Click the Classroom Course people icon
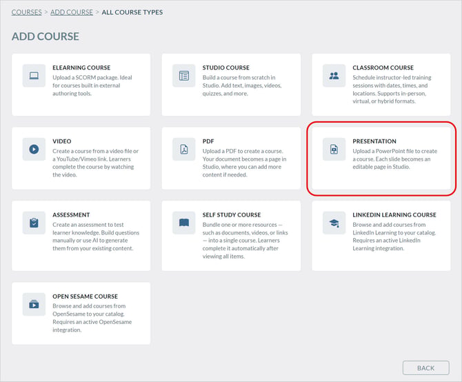 click(x=334, y=76)
